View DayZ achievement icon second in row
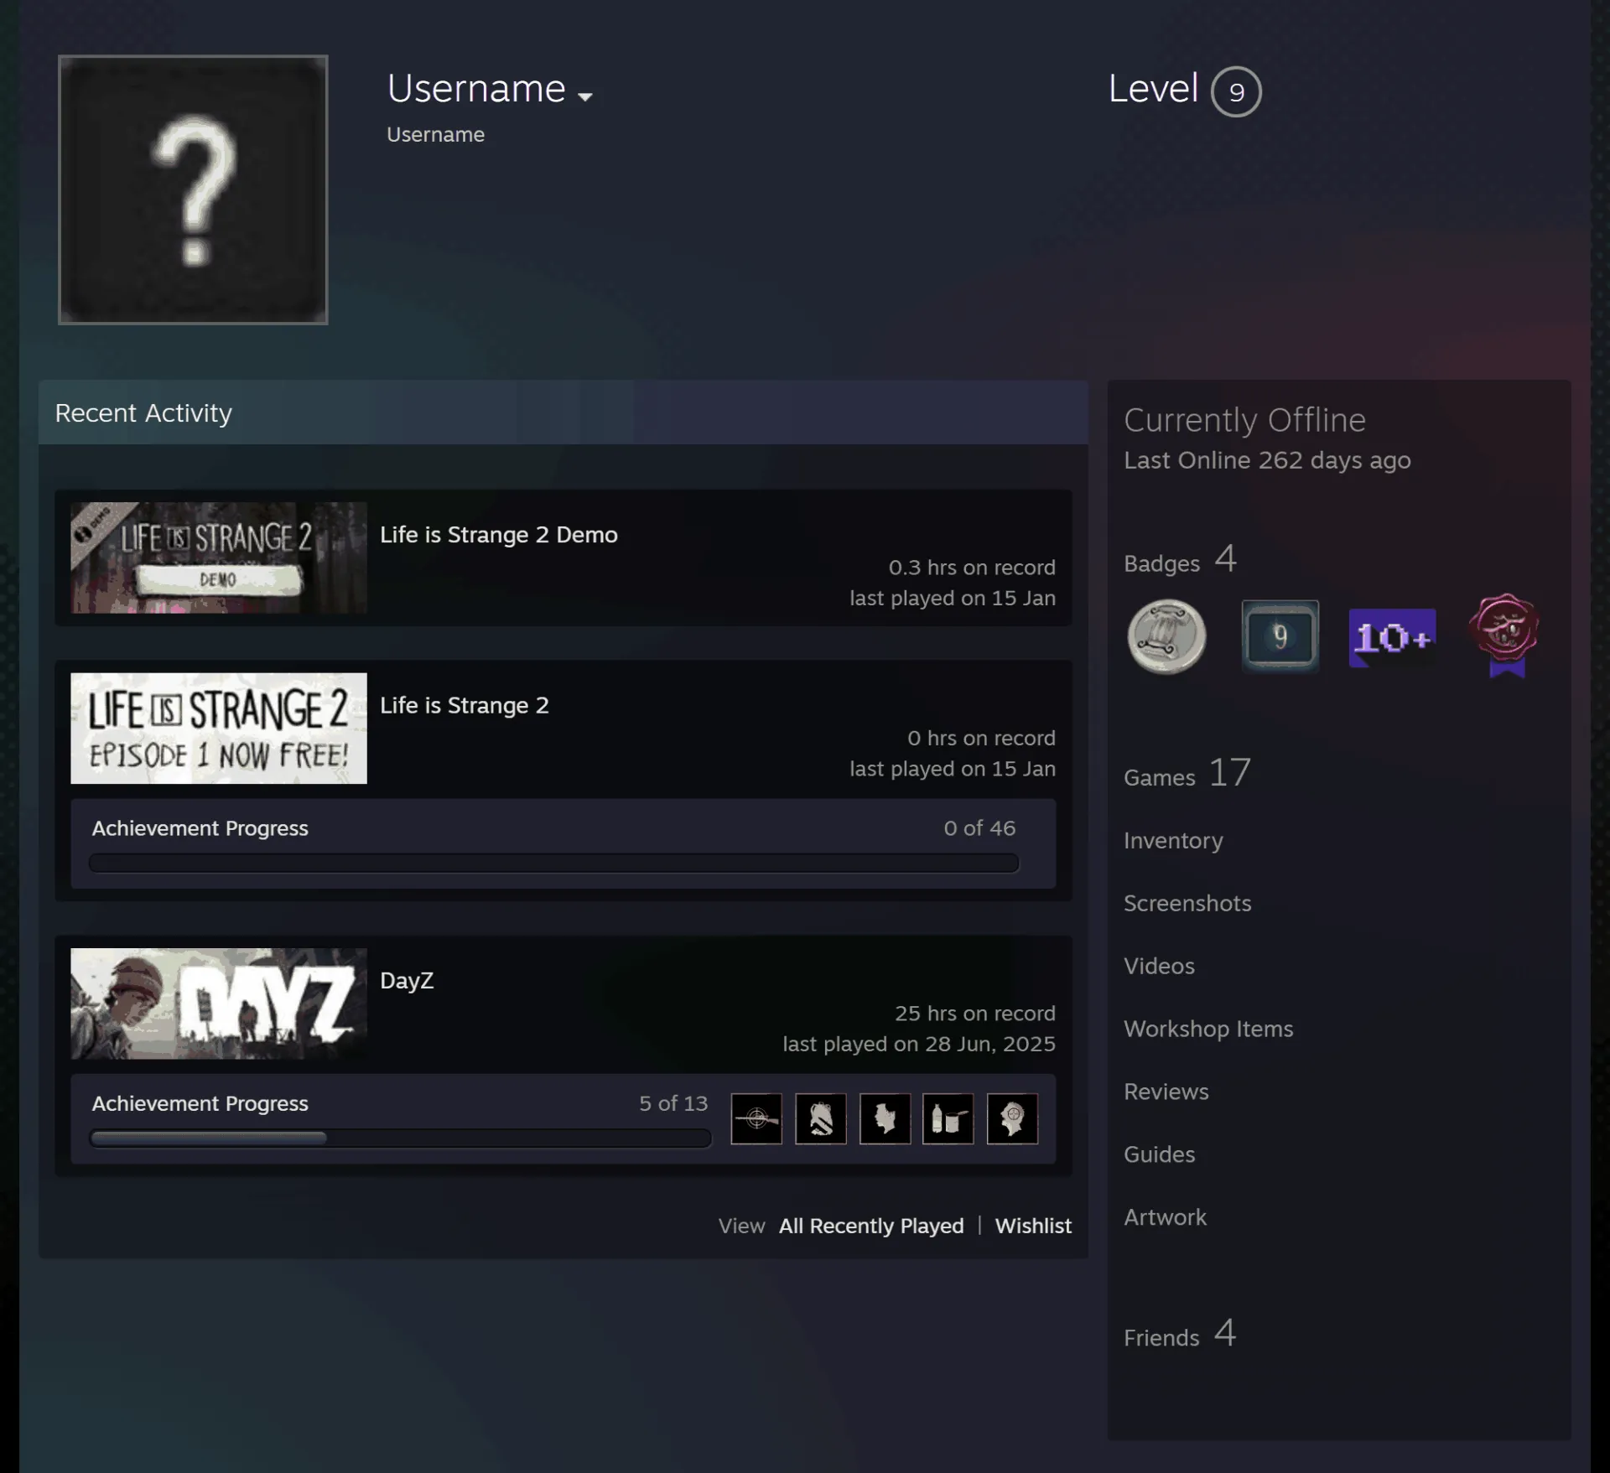 821,1118
